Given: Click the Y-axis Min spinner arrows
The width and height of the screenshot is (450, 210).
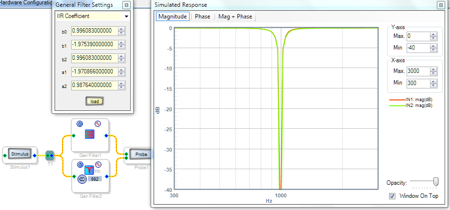Looking at the screenshot, I should pos(433,48).
